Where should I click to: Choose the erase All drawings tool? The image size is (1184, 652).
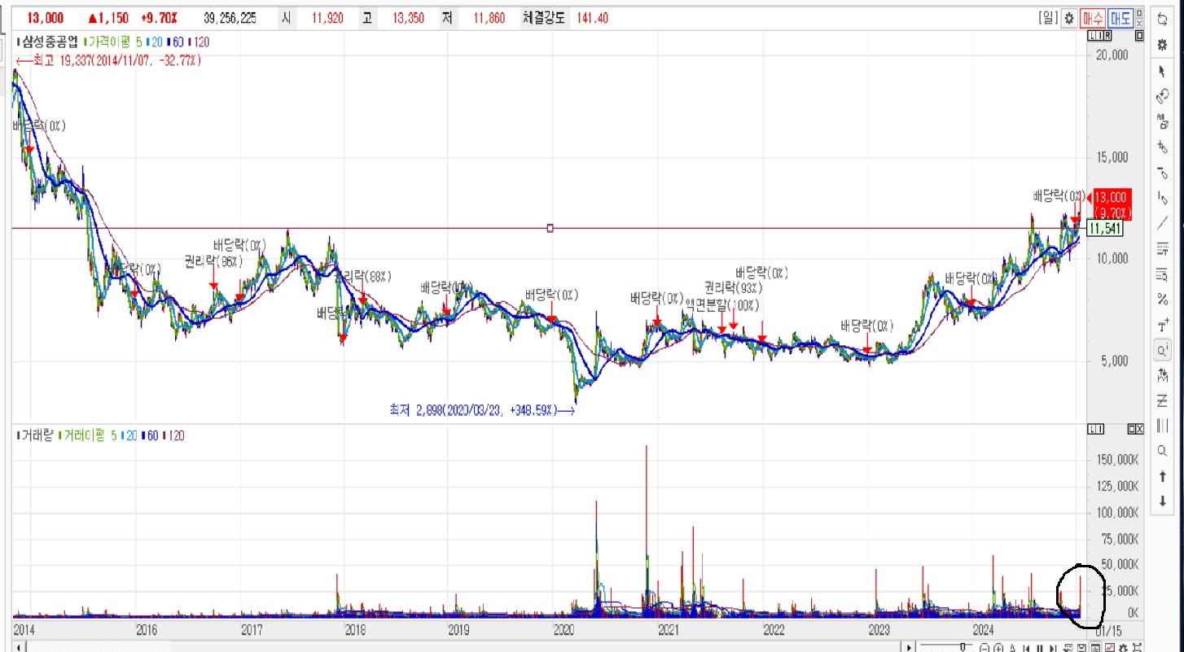[1163, 122]
